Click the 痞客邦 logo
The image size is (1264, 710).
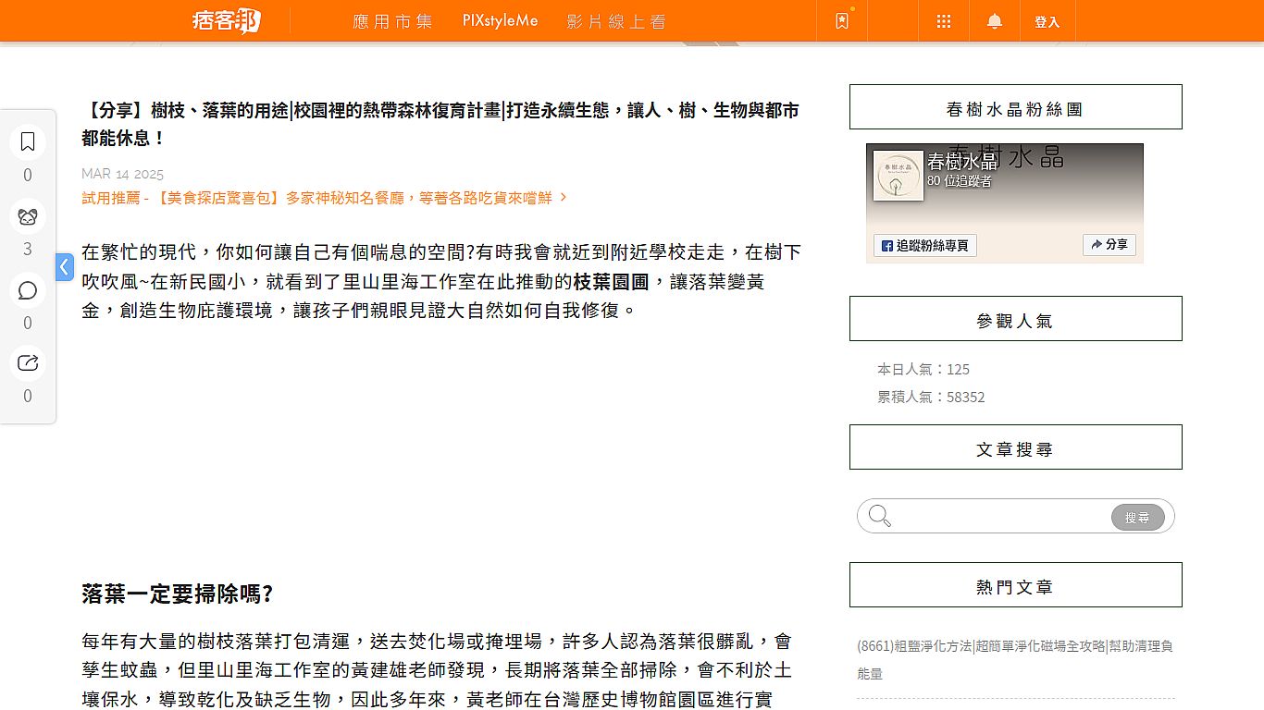pos(227,20)
